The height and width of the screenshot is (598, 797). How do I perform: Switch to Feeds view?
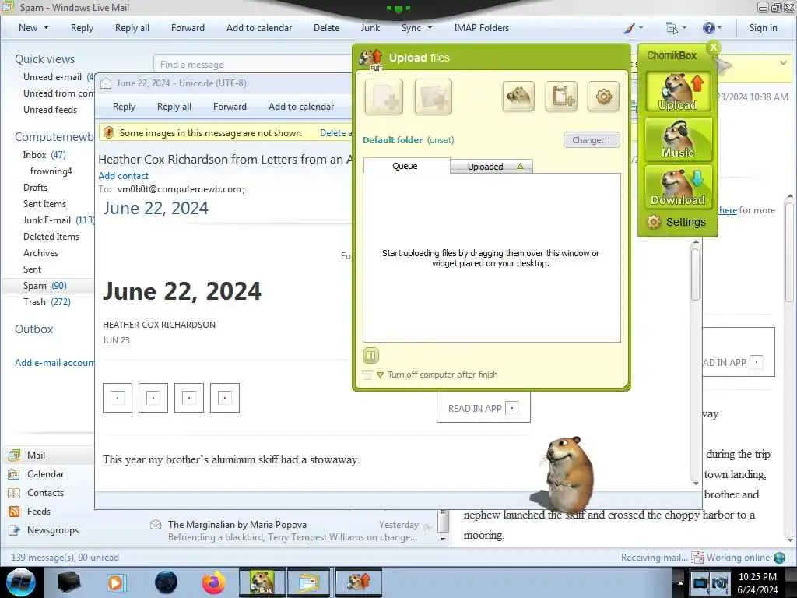pyautogui.click(x=39, y=512)
